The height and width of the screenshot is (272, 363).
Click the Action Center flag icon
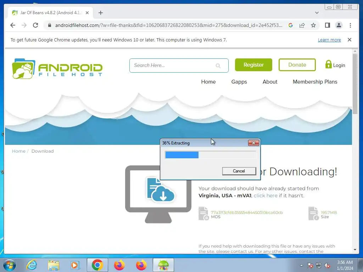click(x=310, y=265)
